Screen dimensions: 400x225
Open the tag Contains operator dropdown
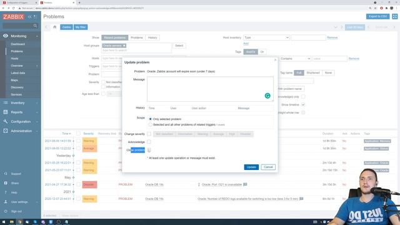(295, 59)
